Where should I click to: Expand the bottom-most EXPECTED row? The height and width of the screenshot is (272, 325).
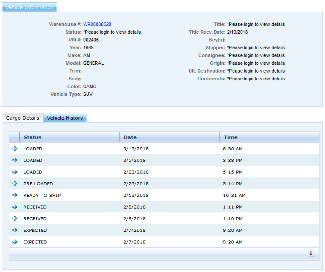(15, 242)
